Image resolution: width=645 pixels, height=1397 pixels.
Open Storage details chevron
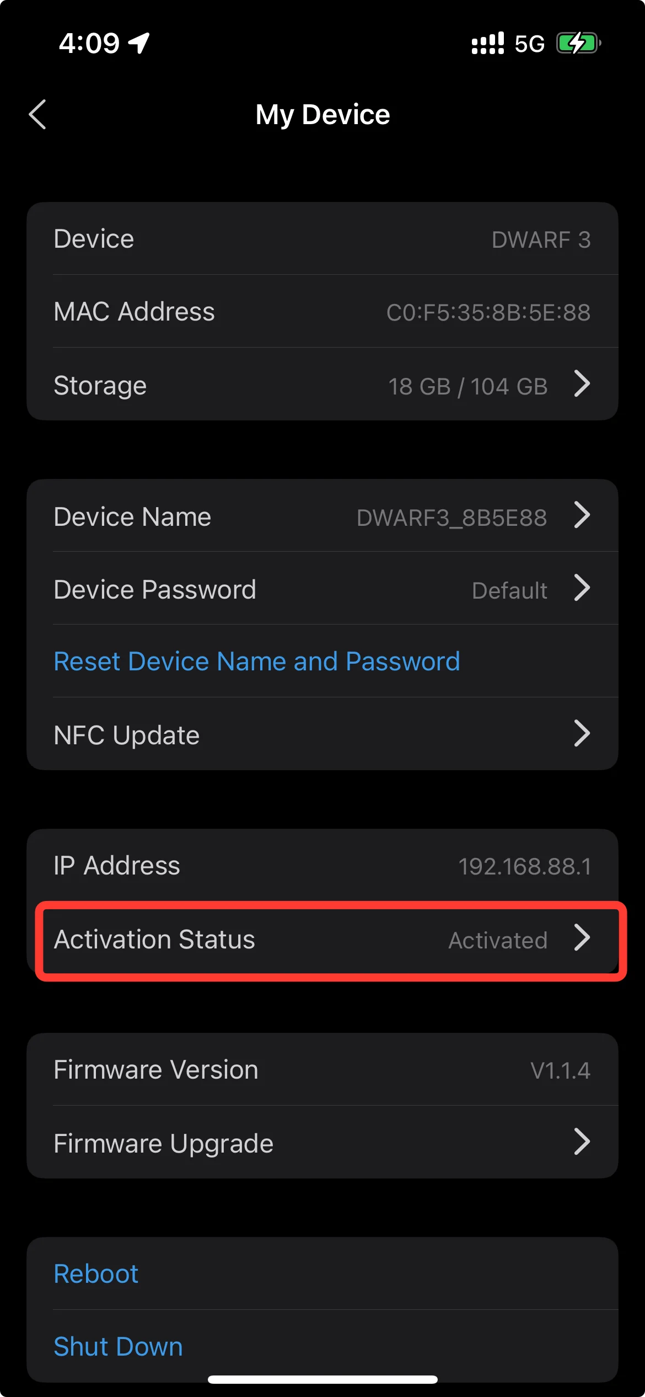pos(582,384)
